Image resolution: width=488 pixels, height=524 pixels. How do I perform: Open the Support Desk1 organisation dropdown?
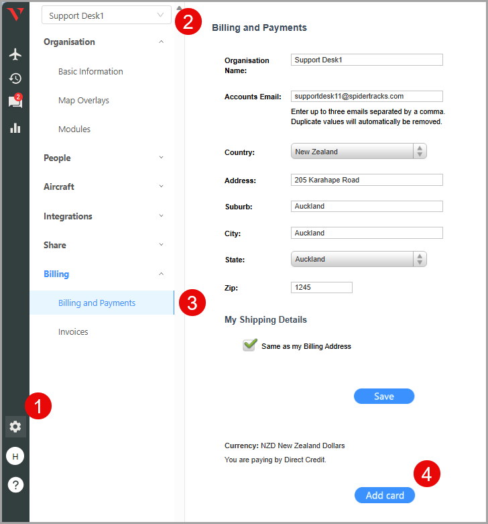[107, 15]
